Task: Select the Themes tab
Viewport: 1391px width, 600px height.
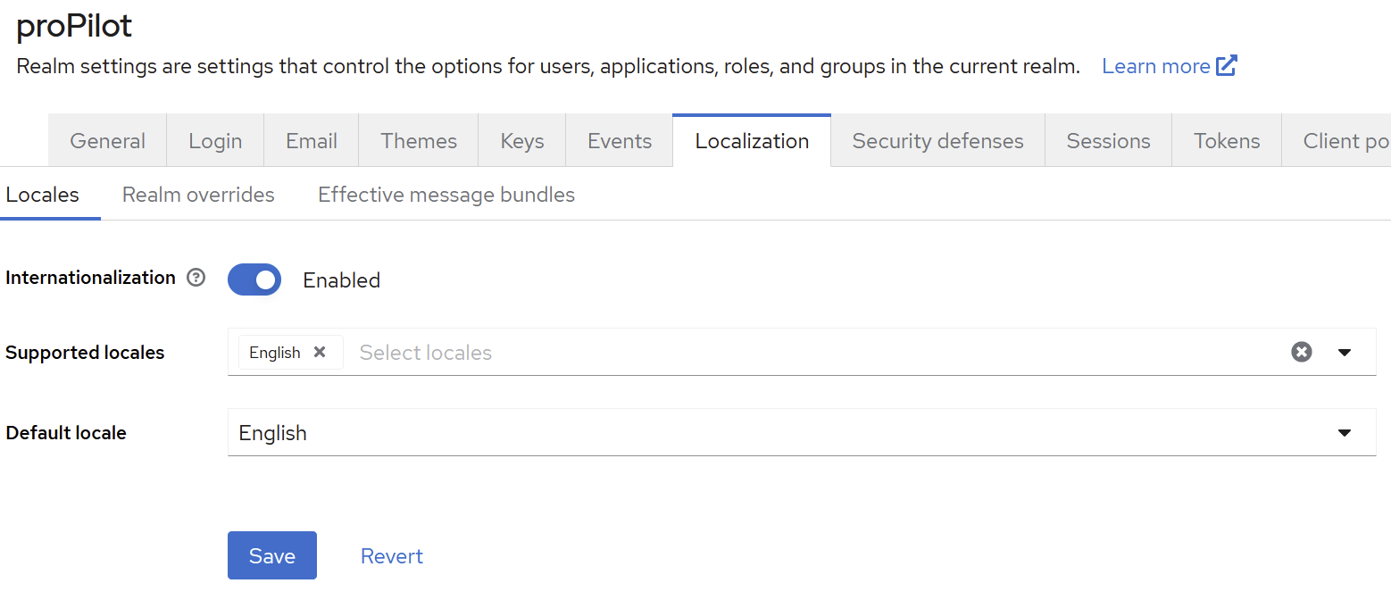Action: point(419,141)
